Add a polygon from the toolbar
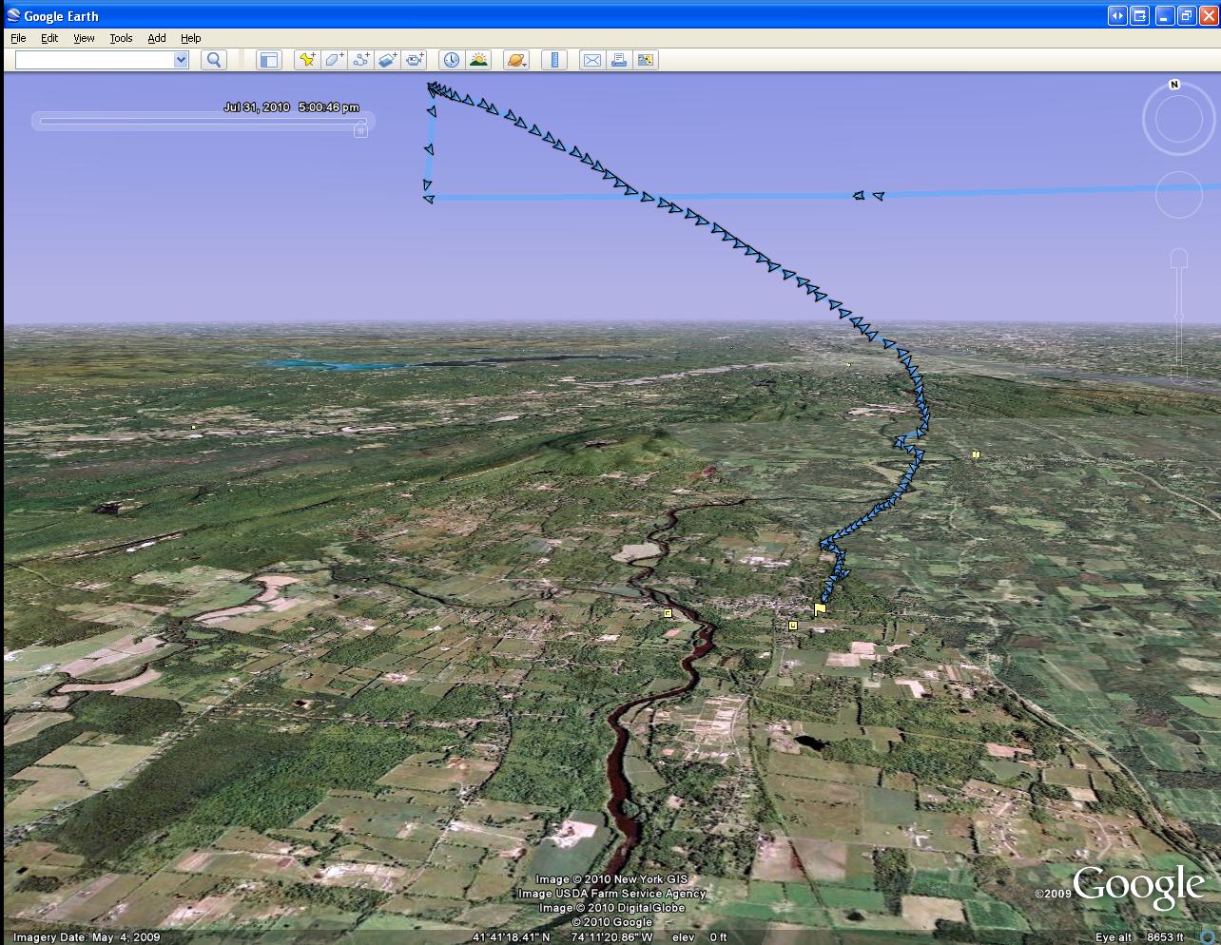The height and width of the screenshot is (945, 1221). (x=334, y=60)
